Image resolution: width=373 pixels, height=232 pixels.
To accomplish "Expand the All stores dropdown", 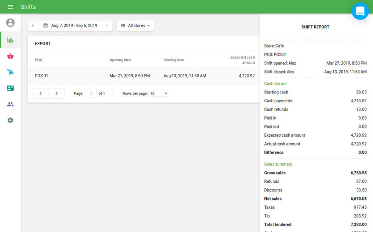I will tap(135, 26).
